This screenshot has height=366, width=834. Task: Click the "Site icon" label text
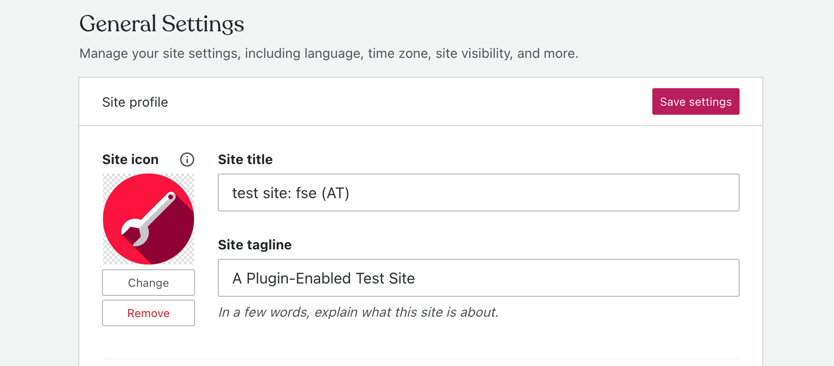130,160
